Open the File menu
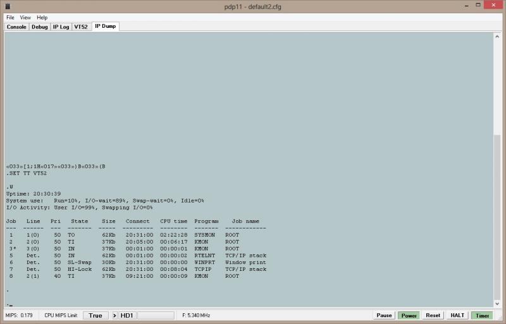Viewport: 506px width, 324px height. click(10, 18)
